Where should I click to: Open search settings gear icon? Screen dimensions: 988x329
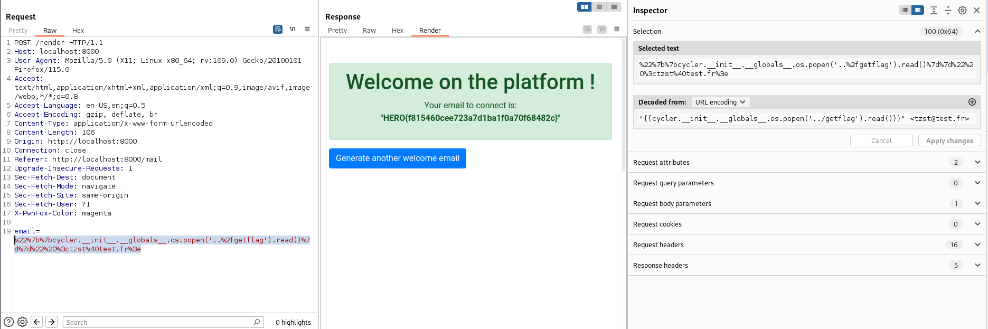(22, 322)
